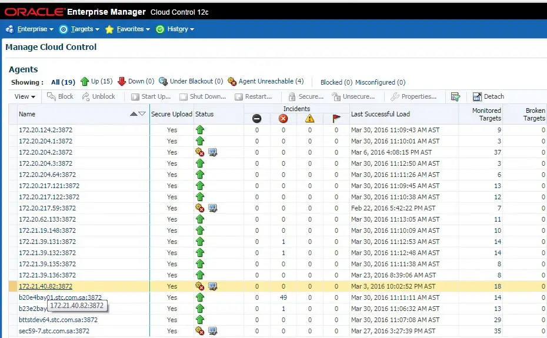Click the Enterprise menu icon
This screenshot has height=338, width=547.
[x=10, y=29]
